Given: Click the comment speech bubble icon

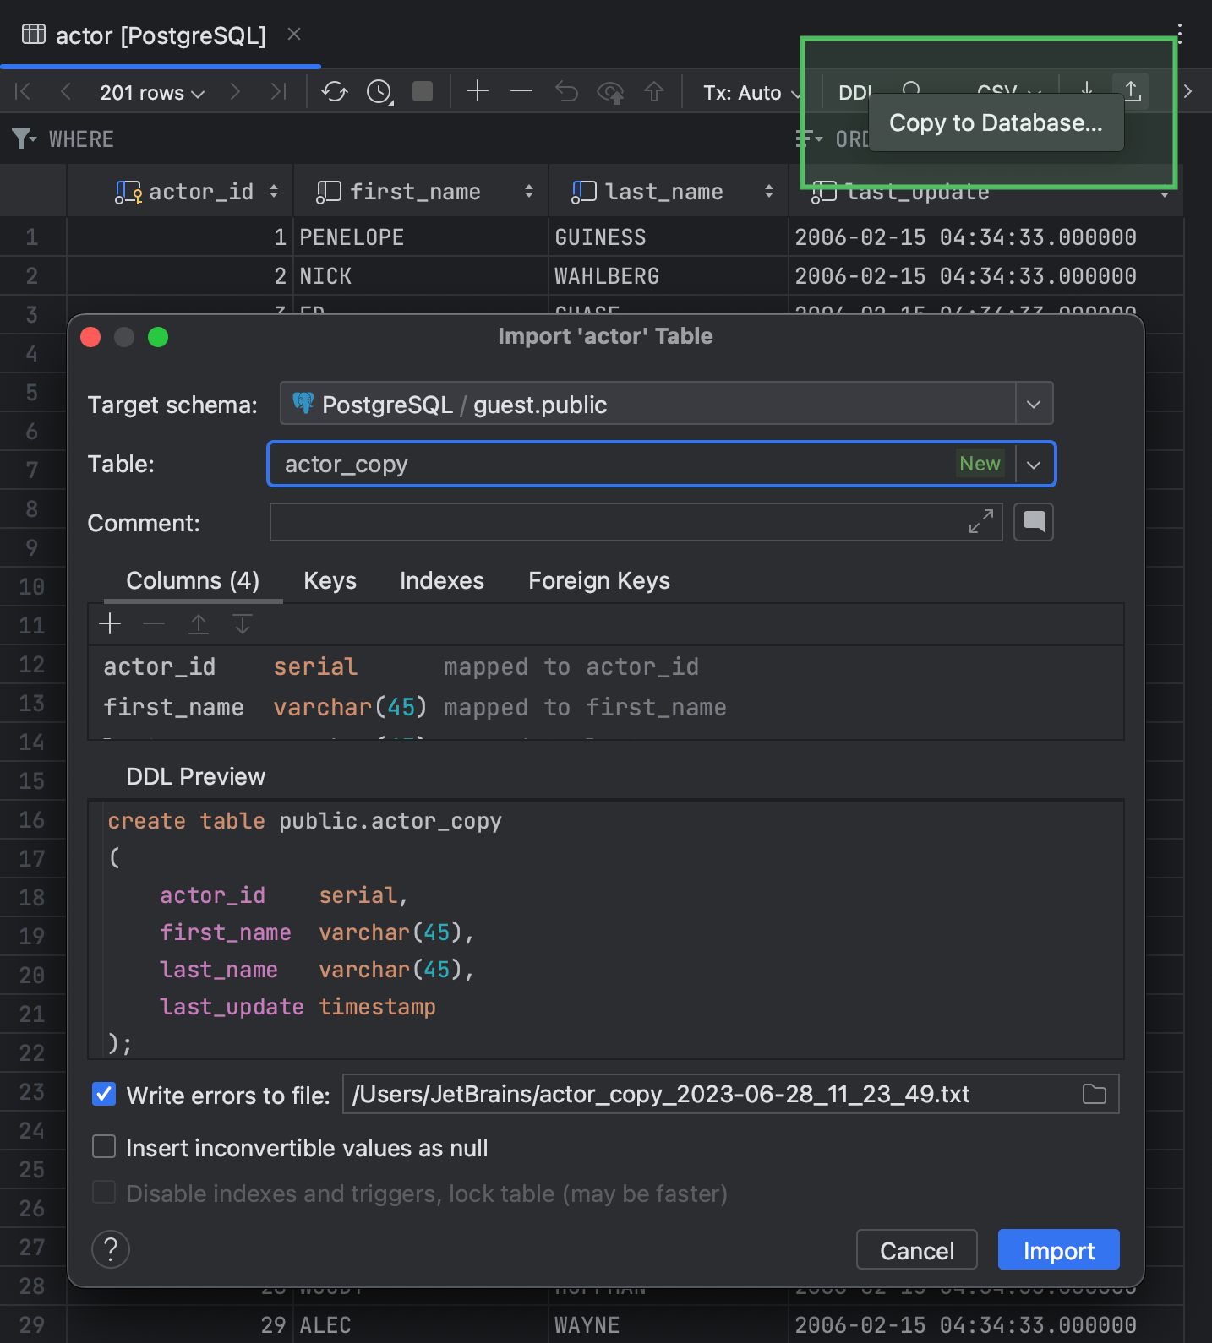Looking at the screenshot, I should [x=1033, y=522].
